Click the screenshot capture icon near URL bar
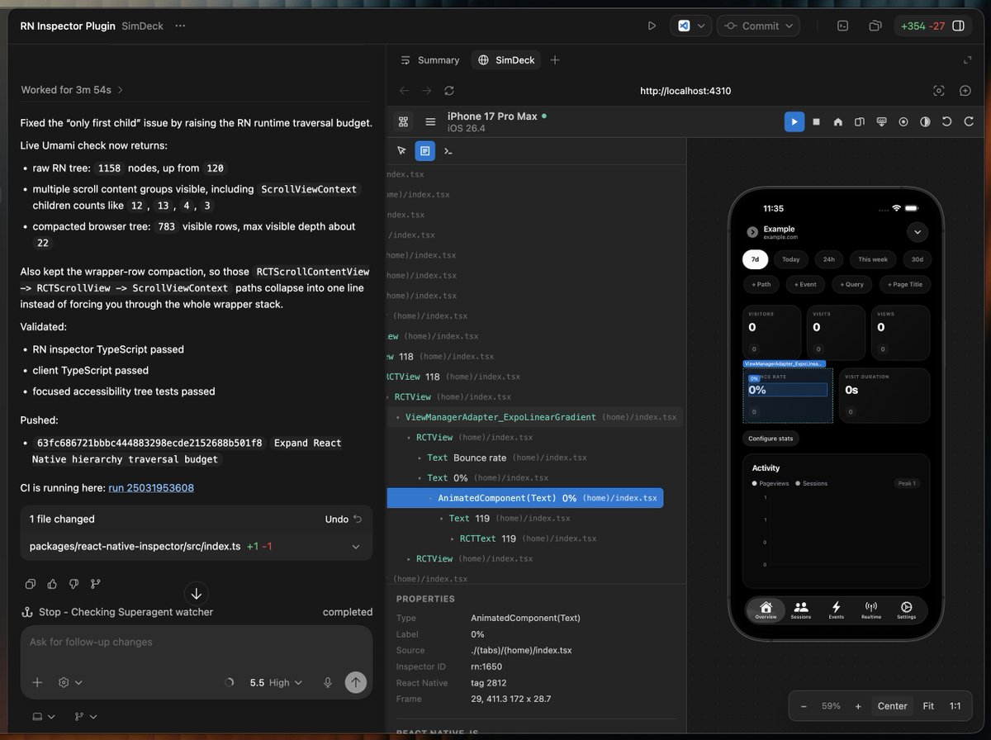The image size is (991, 740). (x=938, y=91)
